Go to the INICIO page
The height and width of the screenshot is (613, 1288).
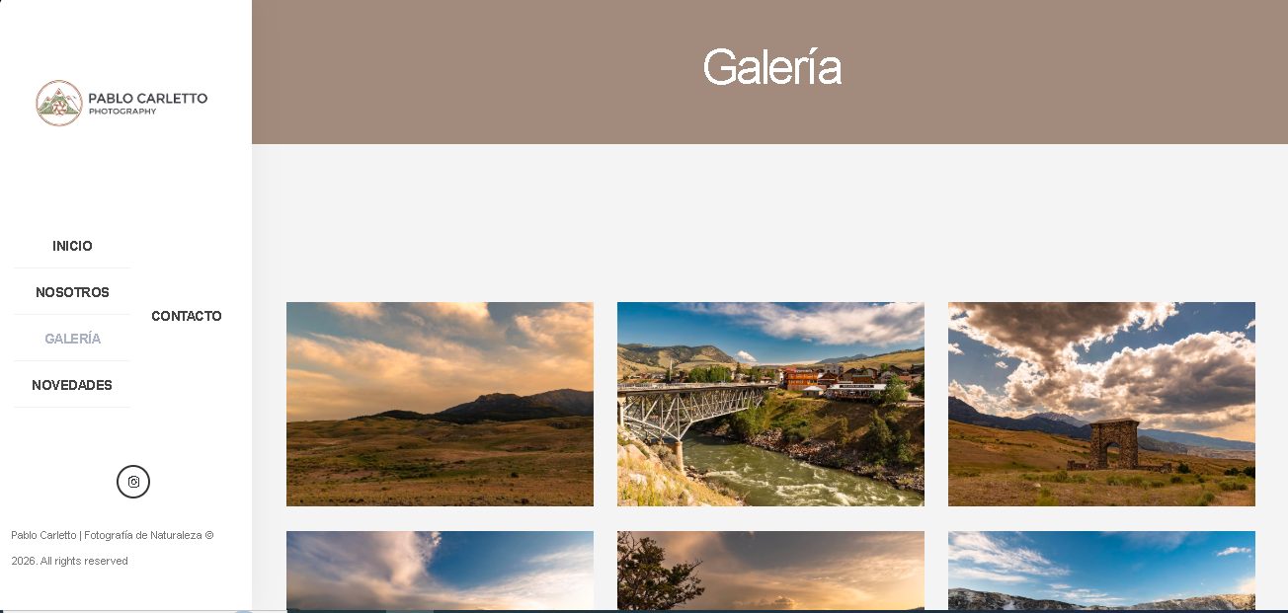click(72, 246)
